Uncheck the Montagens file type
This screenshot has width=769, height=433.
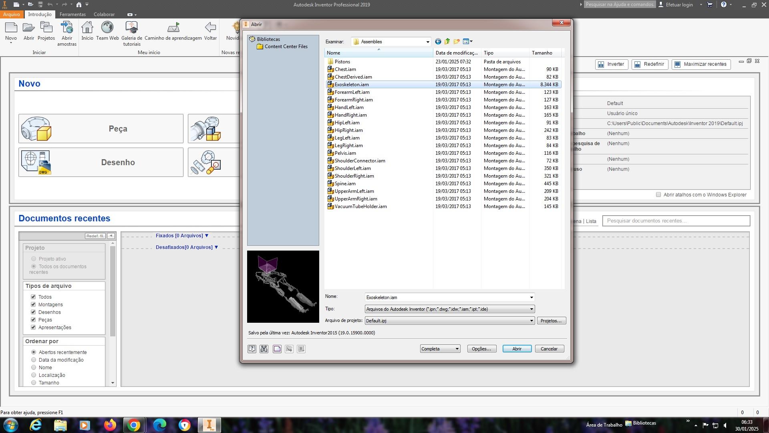(x=33, y=305)
